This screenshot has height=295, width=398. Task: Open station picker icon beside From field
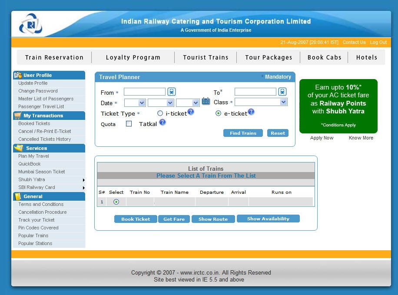(172, 92)
